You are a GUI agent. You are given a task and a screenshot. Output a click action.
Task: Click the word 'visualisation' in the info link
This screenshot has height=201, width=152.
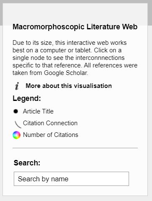pyautogui.click(x=93, y=86)
